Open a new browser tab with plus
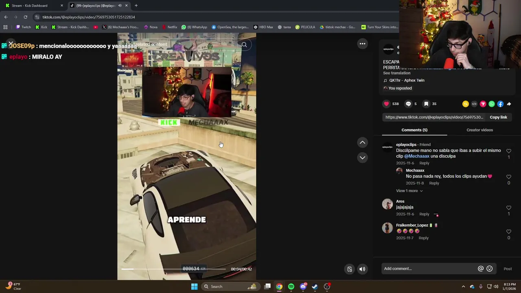 coord(136,6)
